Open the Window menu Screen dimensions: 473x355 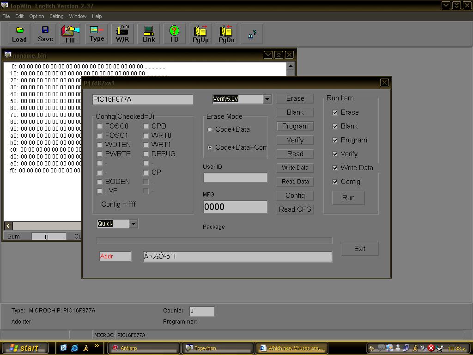point(78,16)
